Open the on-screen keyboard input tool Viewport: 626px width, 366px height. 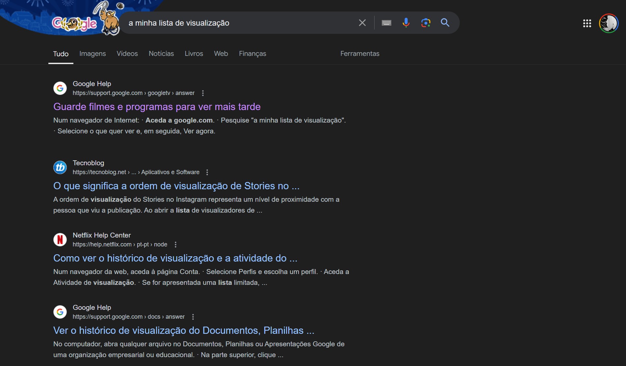click(386, 23)
